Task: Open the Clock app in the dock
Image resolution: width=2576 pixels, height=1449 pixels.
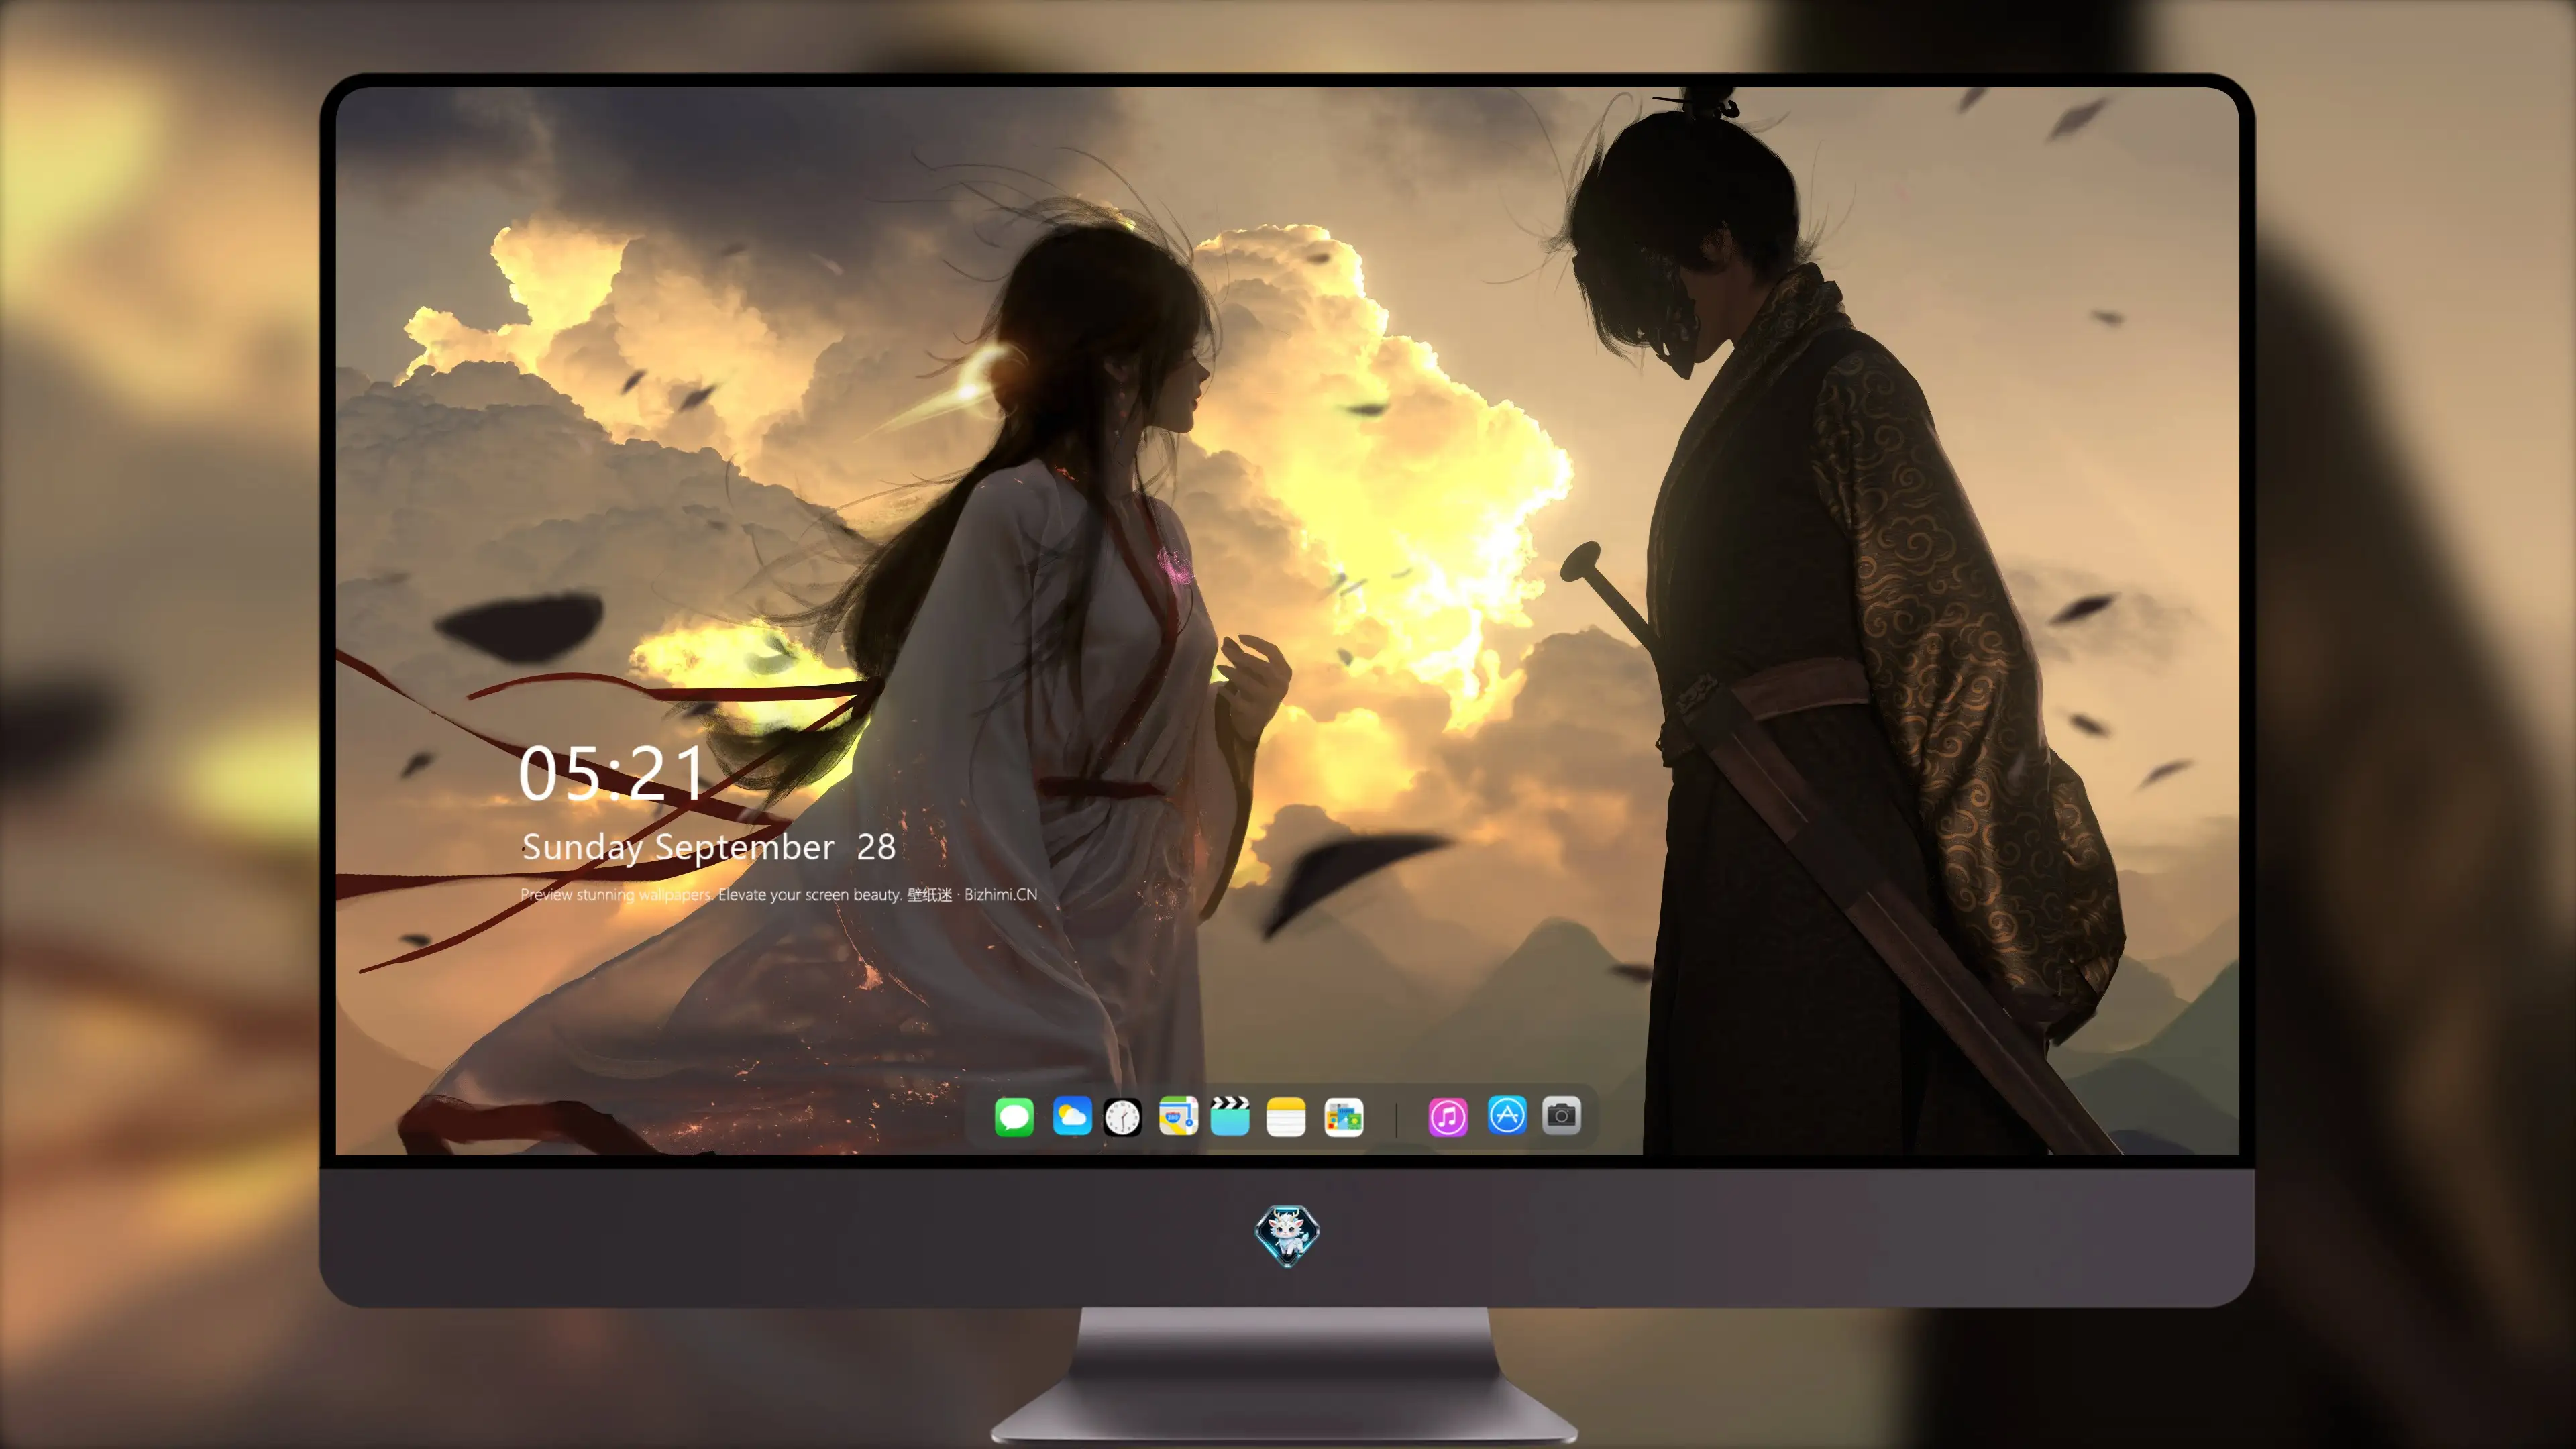Action: [1122, 1117]
